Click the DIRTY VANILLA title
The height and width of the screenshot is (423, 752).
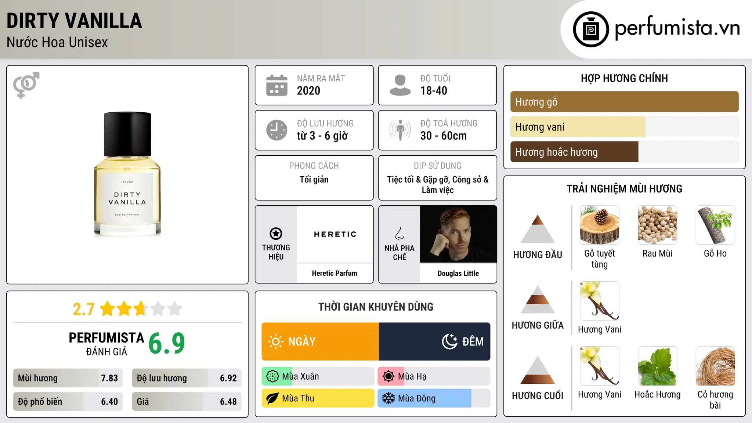[x=74, y=21]
